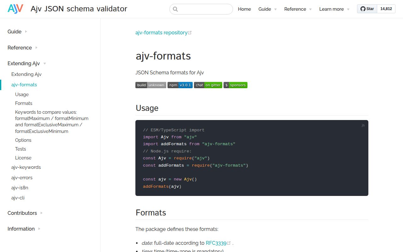
Task: Jump to License section from sidebar
Action: pos(23,158)
